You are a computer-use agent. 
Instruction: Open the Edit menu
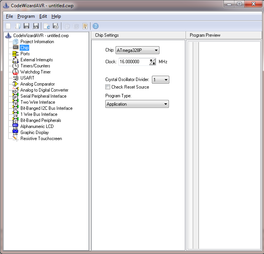[43, 16]
